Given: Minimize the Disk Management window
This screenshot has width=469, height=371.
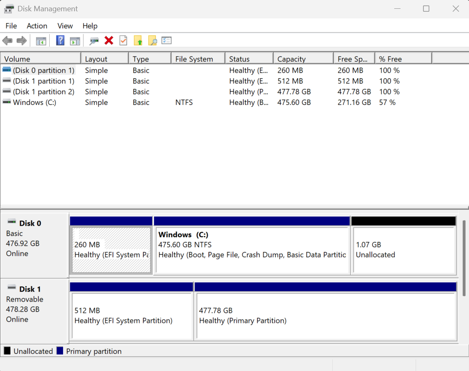Looking at the screenshot, I should pyautogui.click(x=397, y=9).
